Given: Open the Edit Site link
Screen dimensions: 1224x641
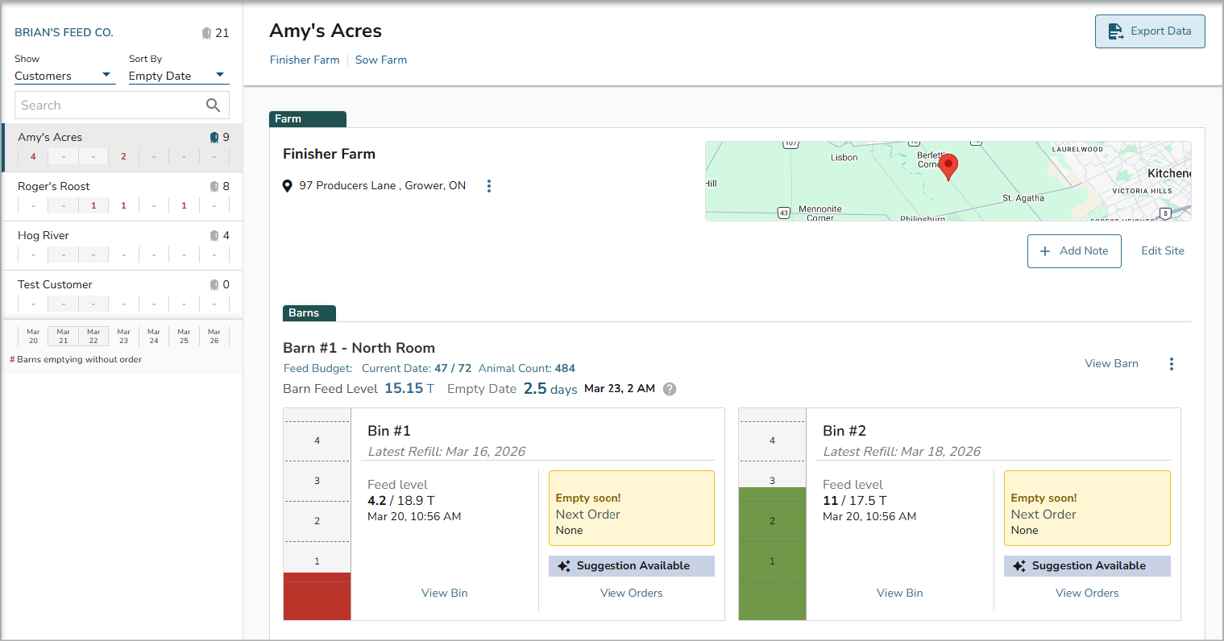Looking at the screenshot, I should pyautogui.click(x=1162, y=250).
